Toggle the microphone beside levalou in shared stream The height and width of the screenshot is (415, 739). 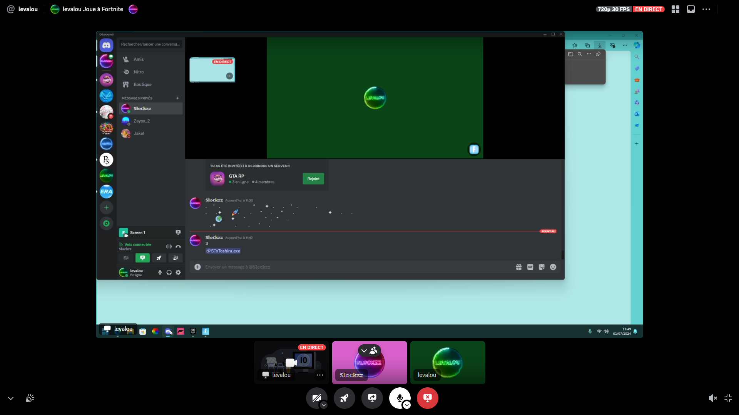coord(160,272)
